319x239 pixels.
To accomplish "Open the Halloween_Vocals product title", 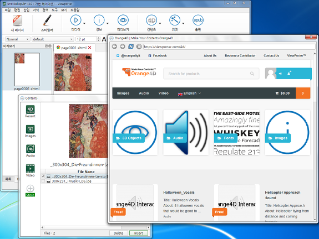I will pos(179,193).
